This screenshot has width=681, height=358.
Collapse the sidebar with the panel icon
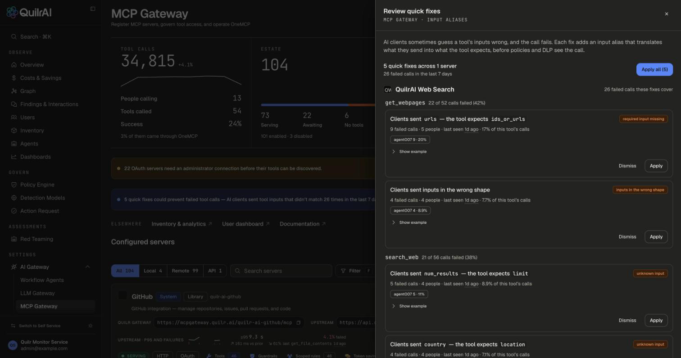pyautogui.click(x=93, y=9)
